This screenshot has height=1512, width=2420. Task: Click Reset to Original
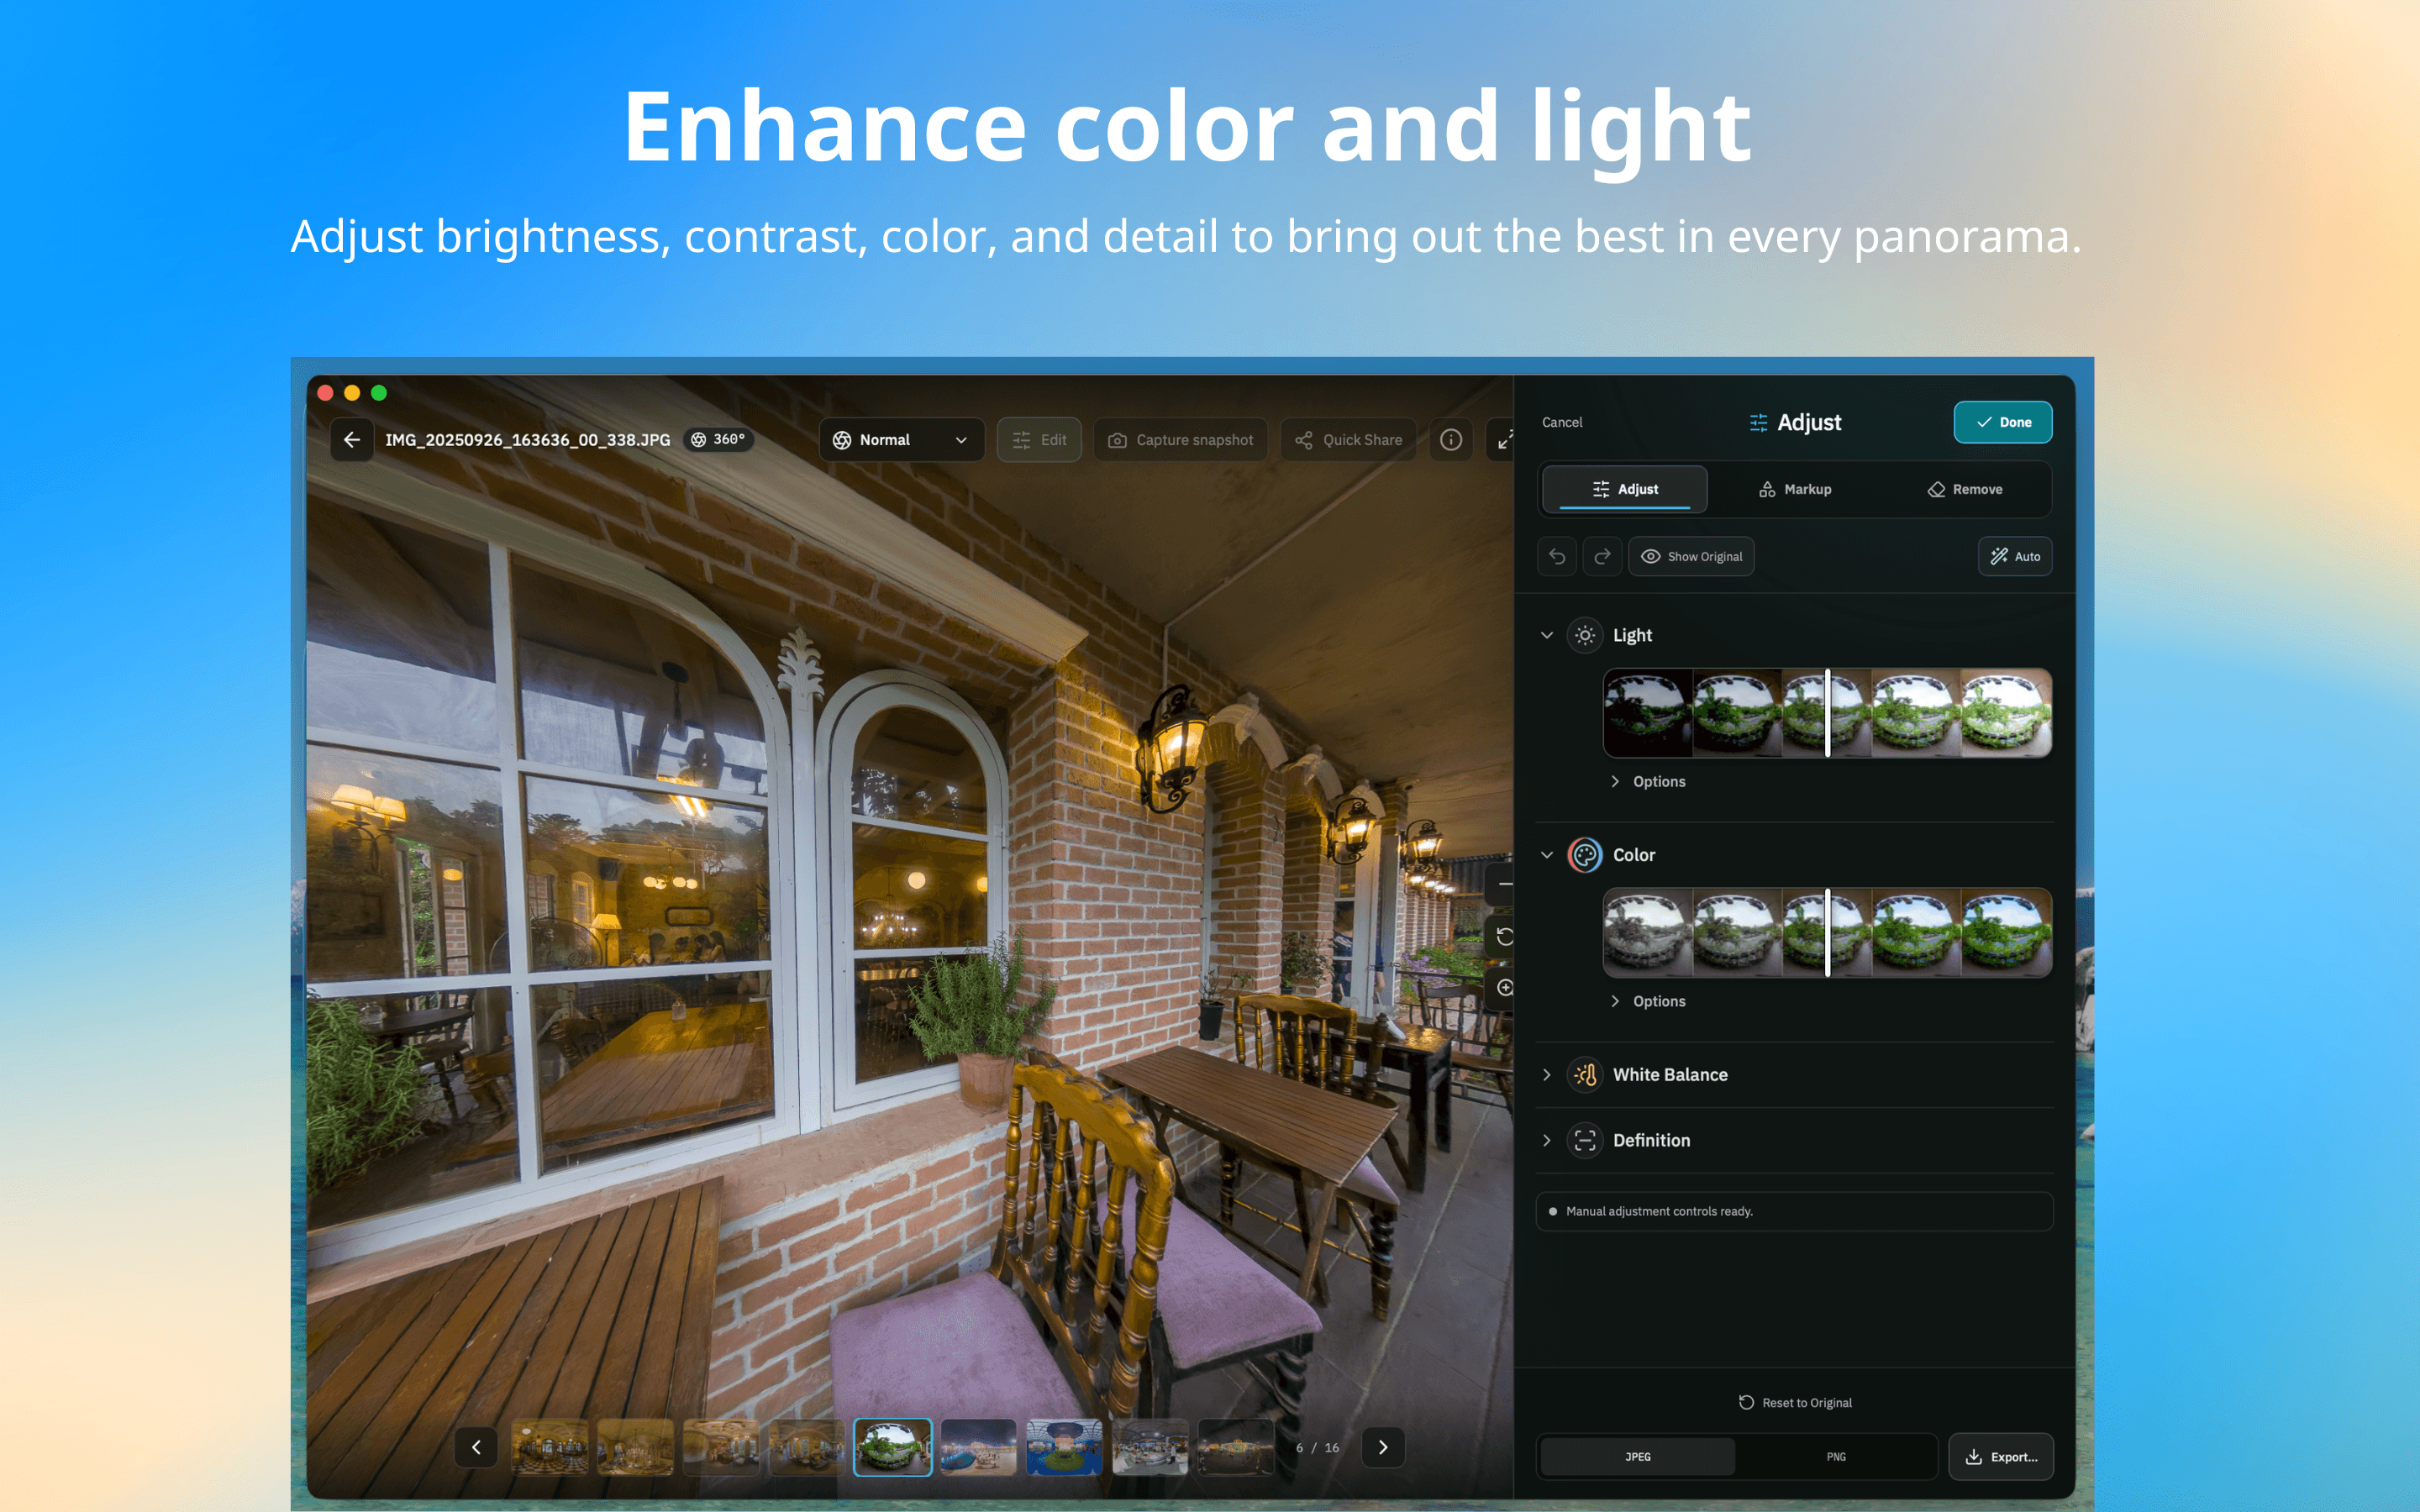pyautogui.click(x=1795, y=1403)
